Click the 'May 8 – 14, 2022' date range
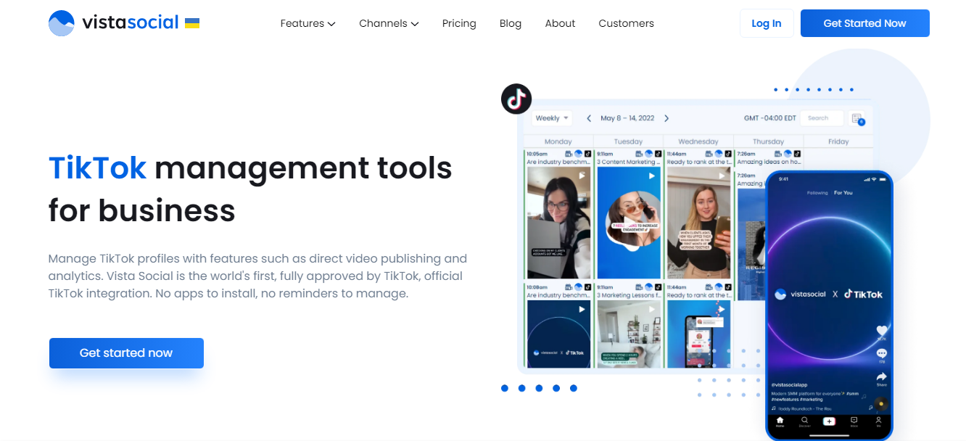The width and height of the screenshot is (966, 441). [x=627, y=118]
